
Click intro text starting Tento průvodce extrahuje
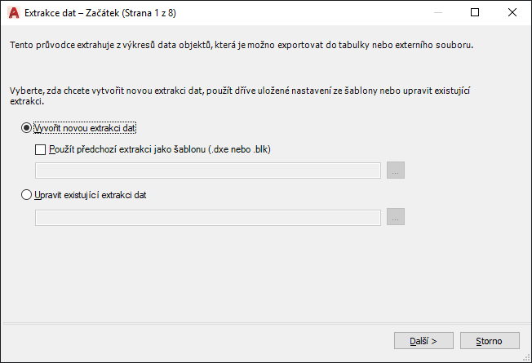241,44
